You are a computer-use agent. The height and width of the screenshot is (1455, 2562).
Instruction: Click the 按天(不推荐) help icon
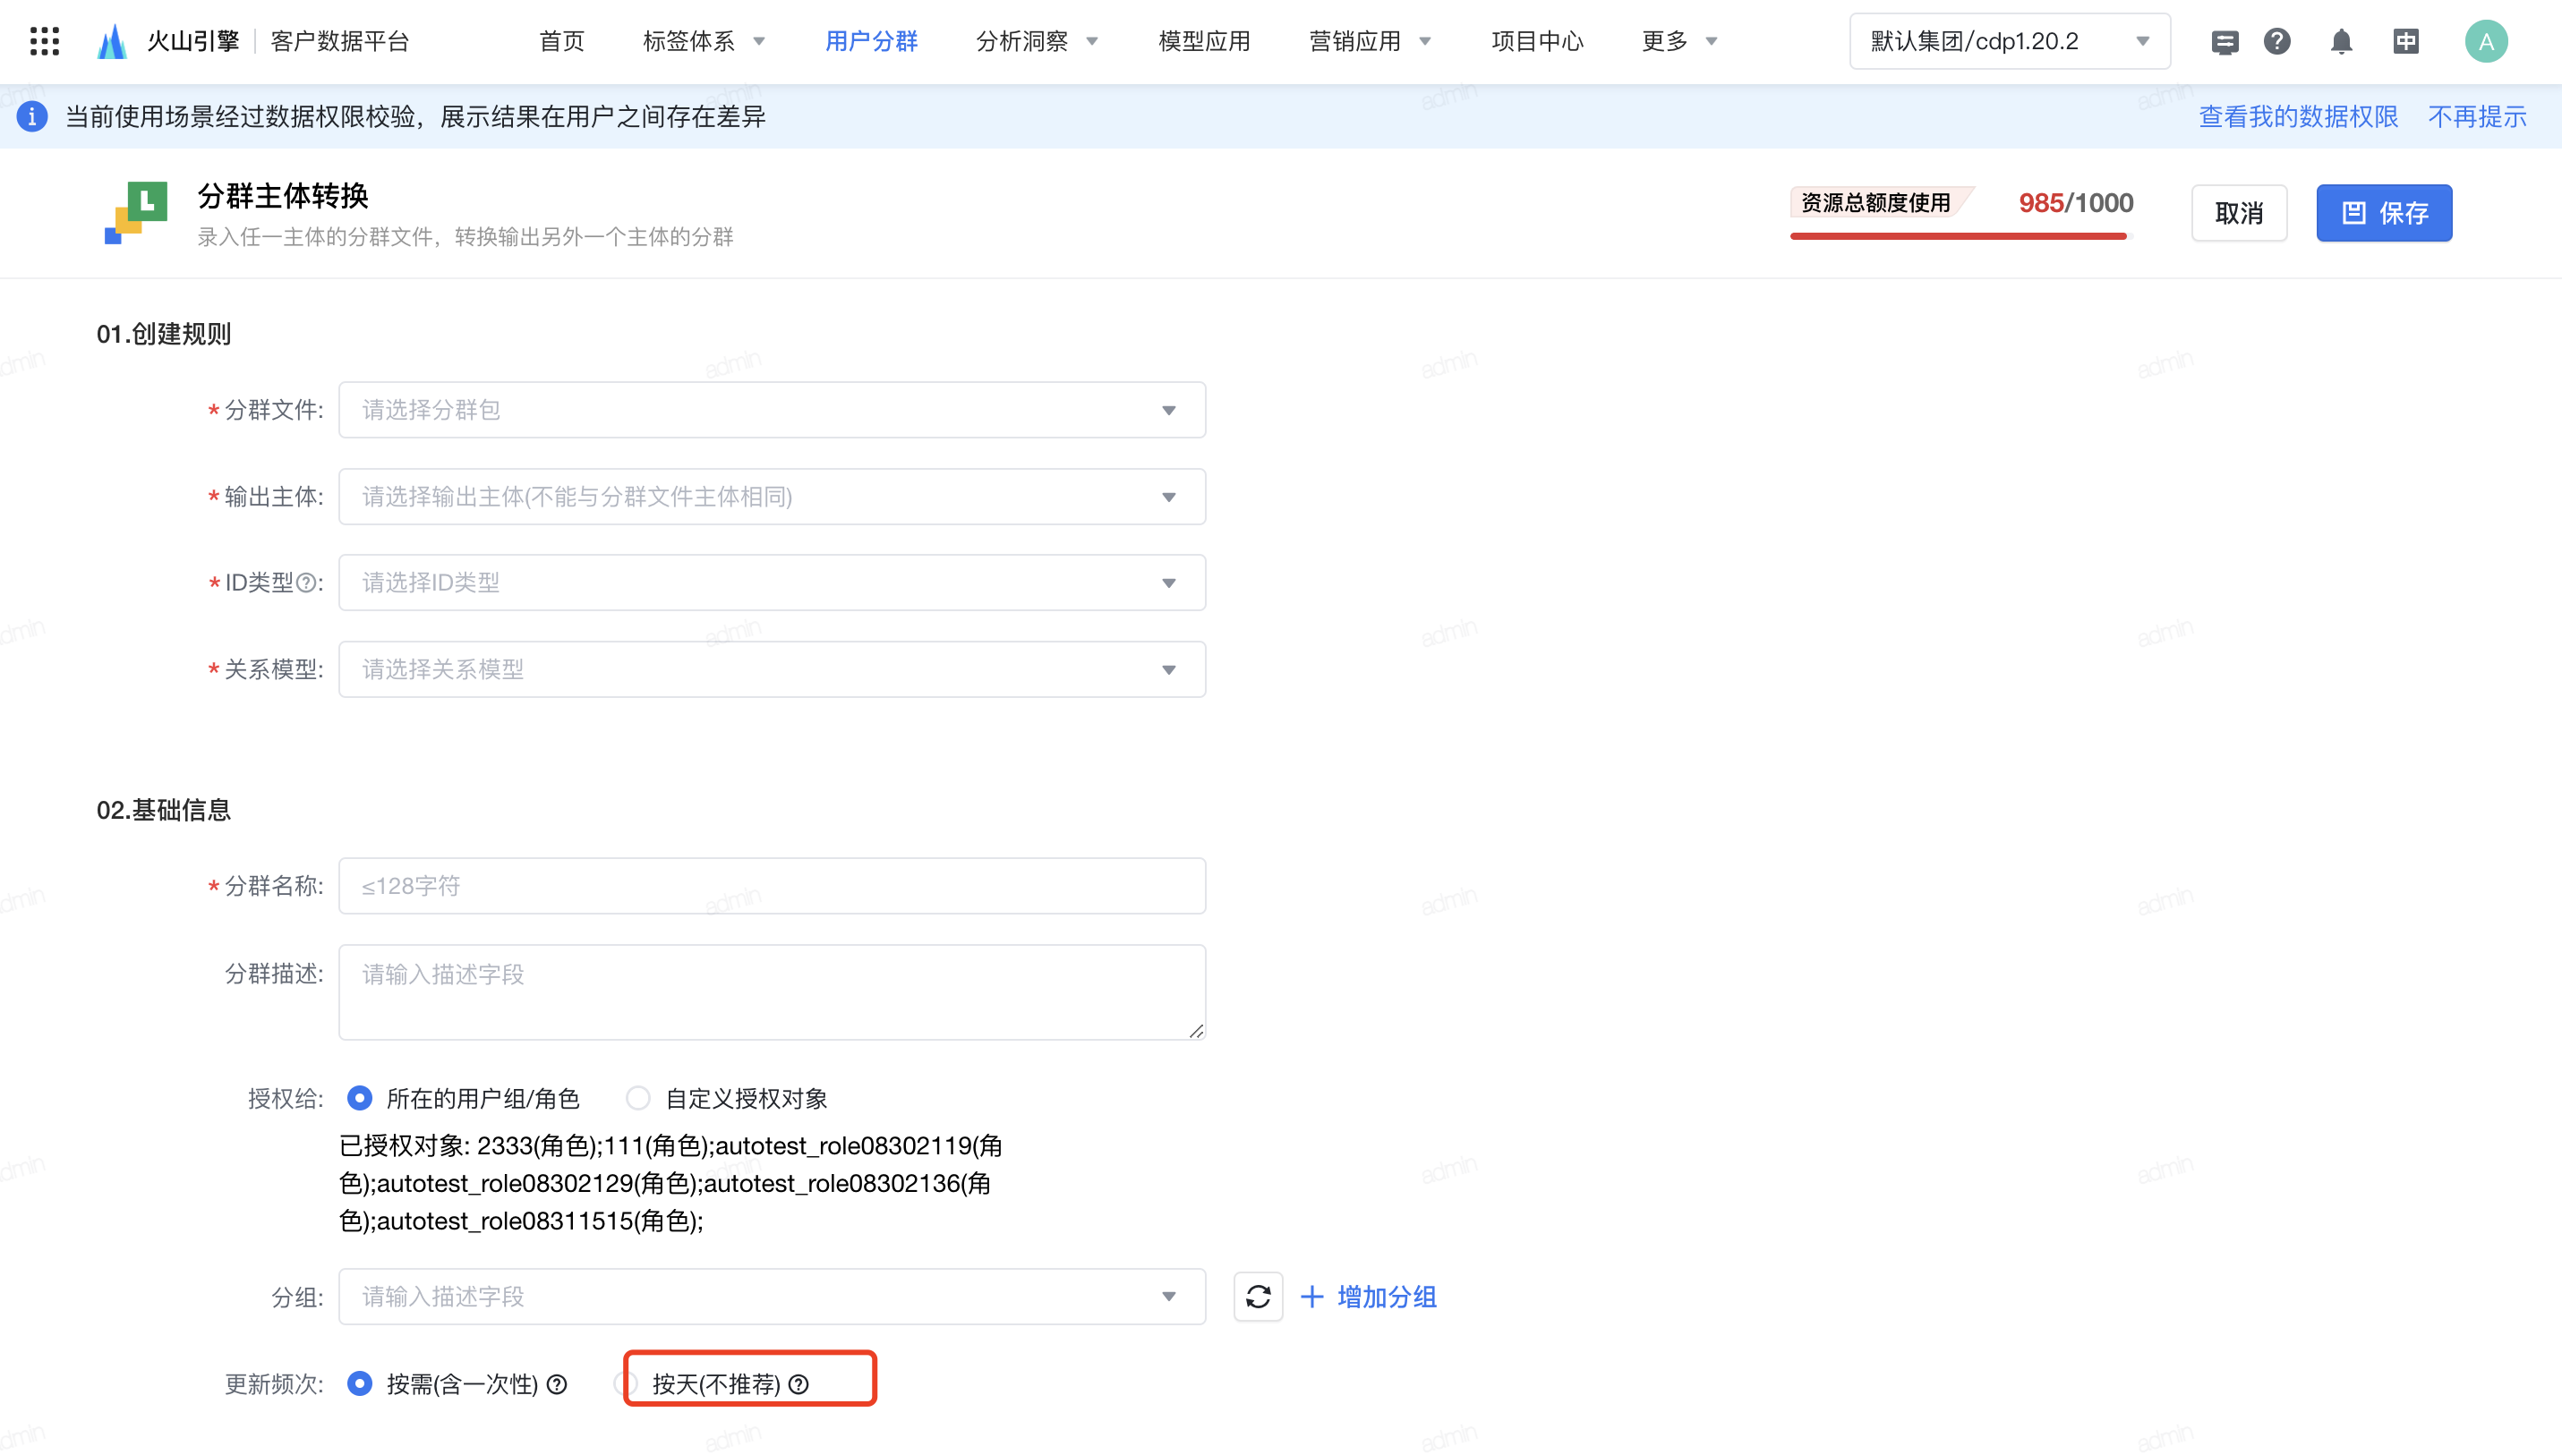pos(798,1384)
